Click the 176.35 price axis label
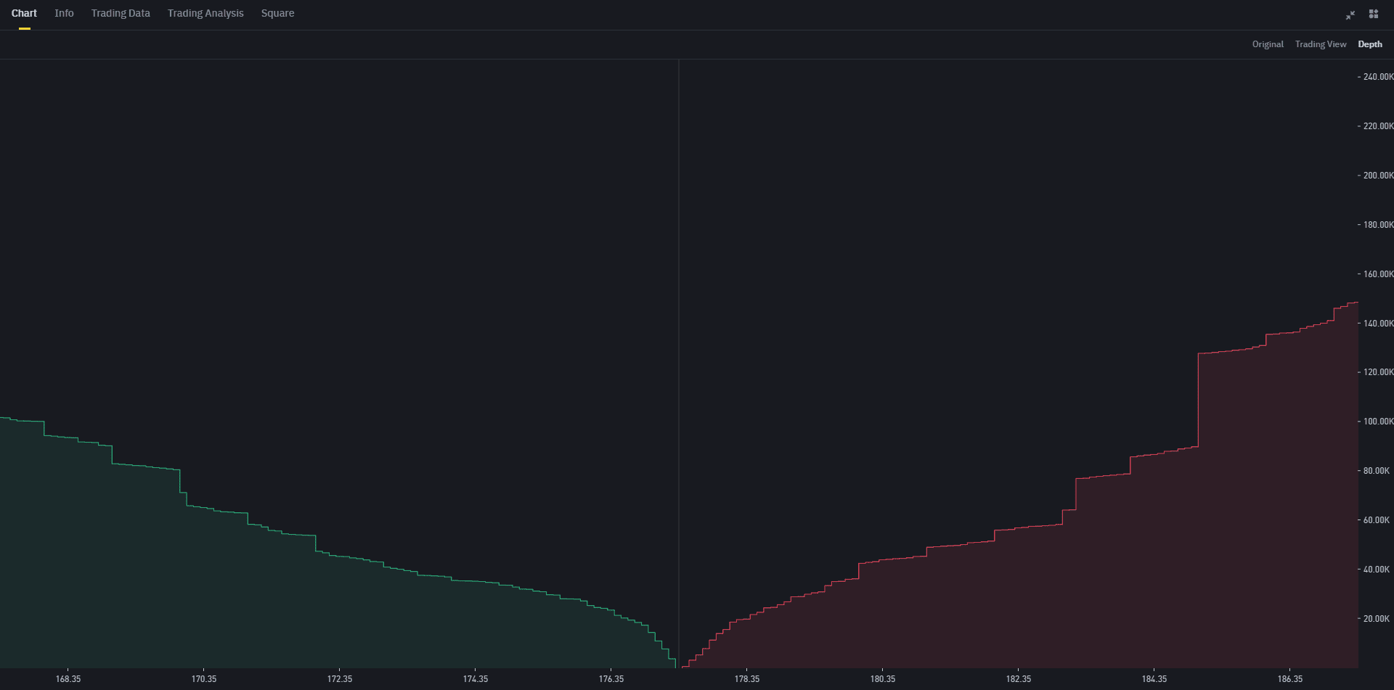Screen dimensions: 1394x690 click(611, 679)
